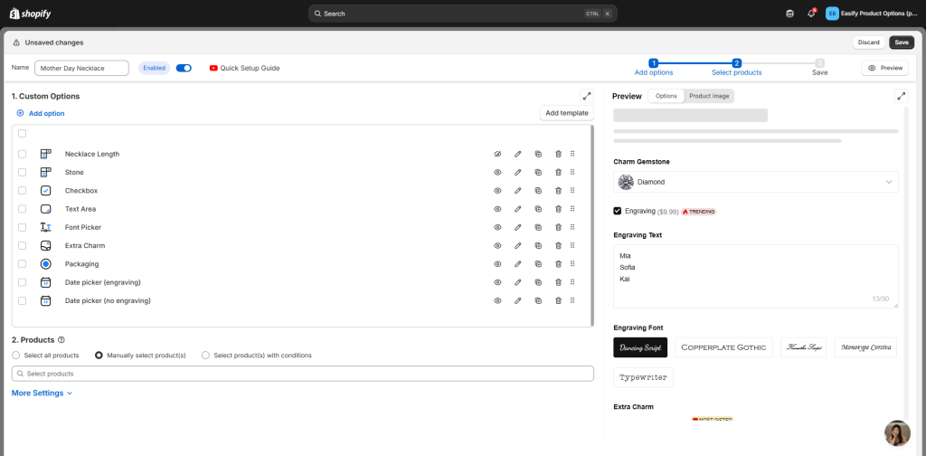Expand the Preview panel to fullscreen
The height and width of the screenshot is (456, 926).
(901, 95)
